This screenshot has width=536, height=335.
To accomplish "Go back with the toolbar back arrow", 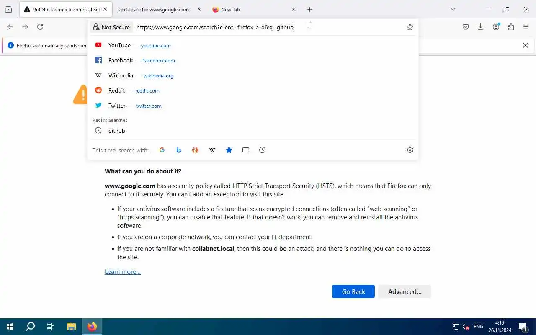I will click(x=10, y=27).
